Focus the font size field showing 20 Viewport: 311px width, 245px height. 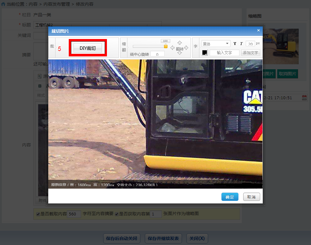click(x=250, y=43)
